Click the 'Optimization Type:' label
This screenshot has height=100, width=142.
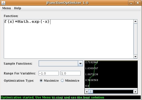coord(19,80)
